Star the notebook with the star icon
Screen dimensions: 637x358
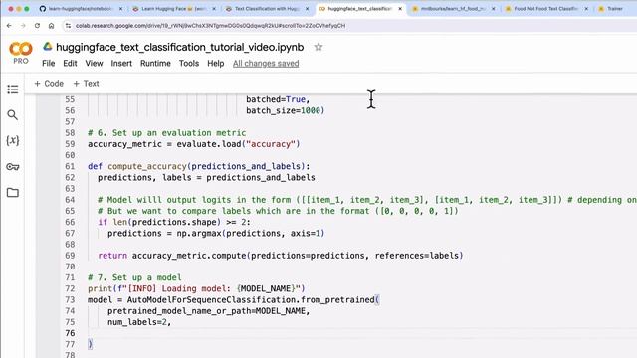tap(318, 47)
